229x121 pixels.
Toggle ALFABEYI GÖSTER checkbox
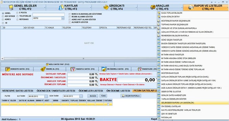70,22
